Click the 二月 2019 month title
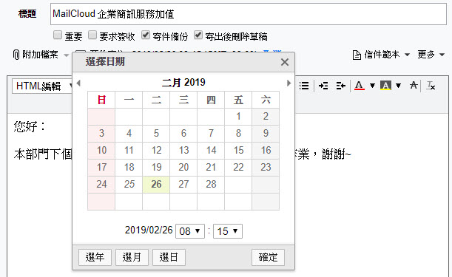 (183, 83)
